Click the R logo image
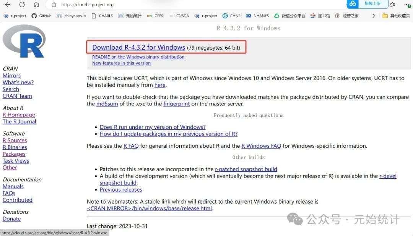This screenshot has height=236, width=413. [24, 41]
